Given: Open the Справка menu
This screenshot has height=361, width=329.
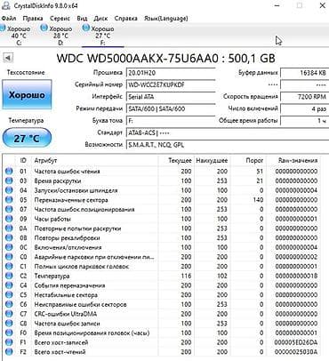Looking at the screenshot, I should (x=125, y=19).
